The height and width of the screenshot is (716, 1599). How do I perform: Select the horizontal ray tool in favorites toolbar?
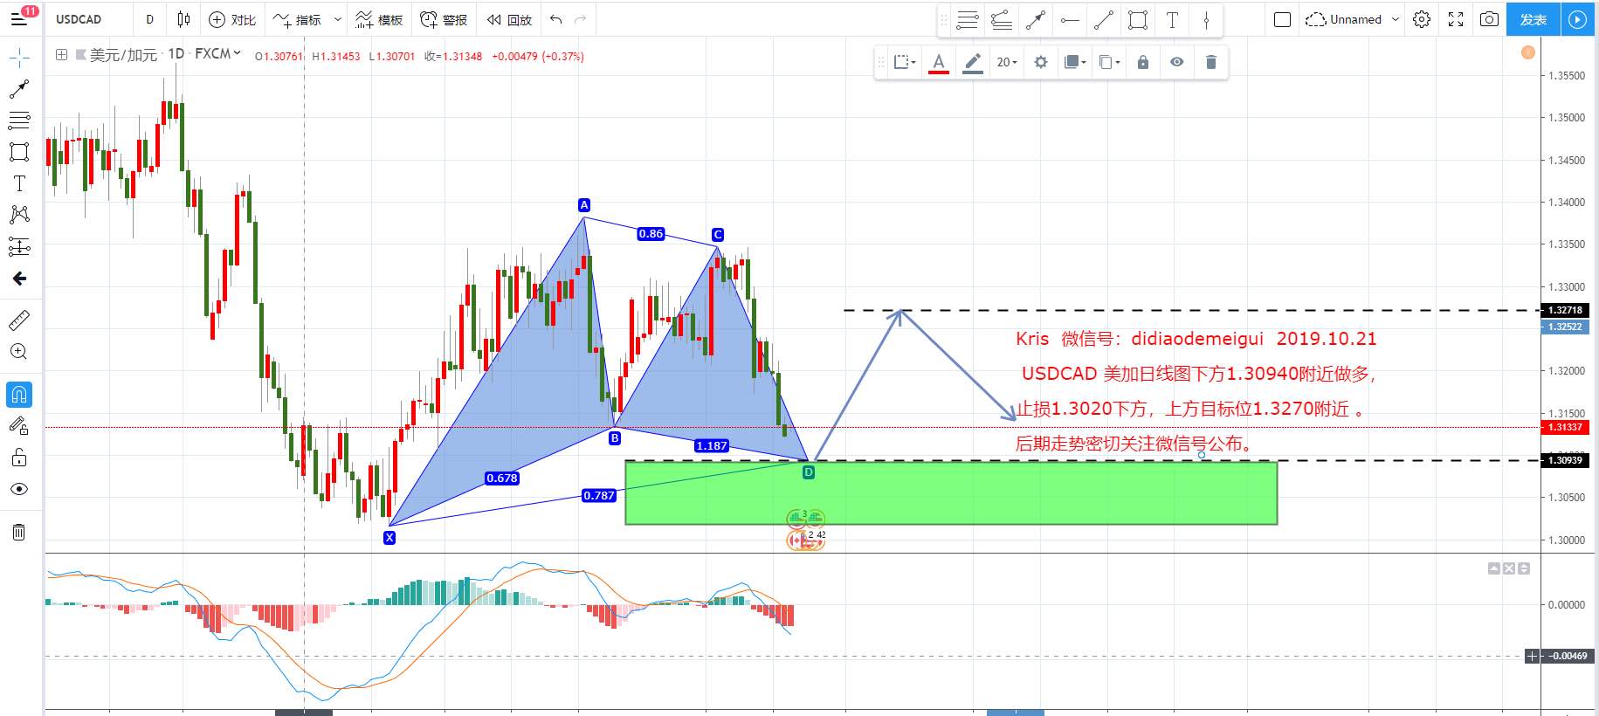click(1070, 20)
